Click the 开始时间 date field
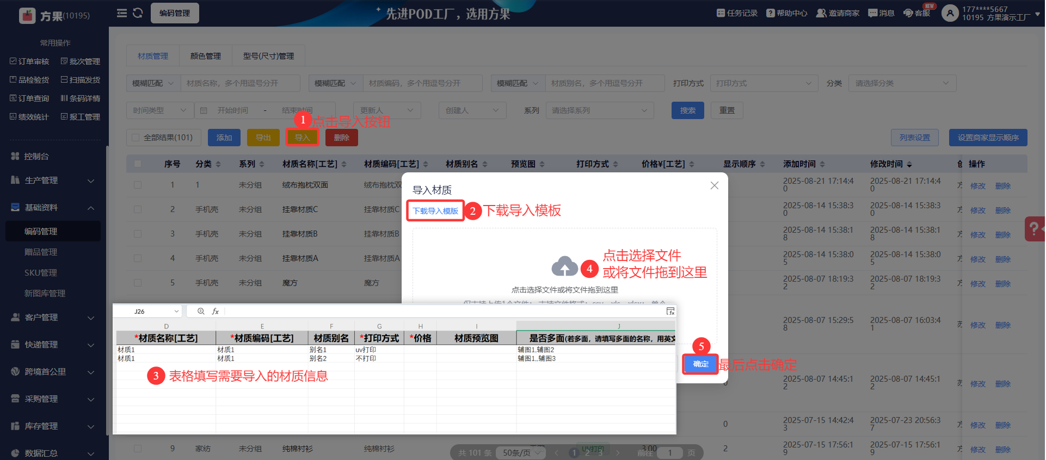Image resolution: width=1046 pixels, height=460 pixels. [x=233, y=110]
